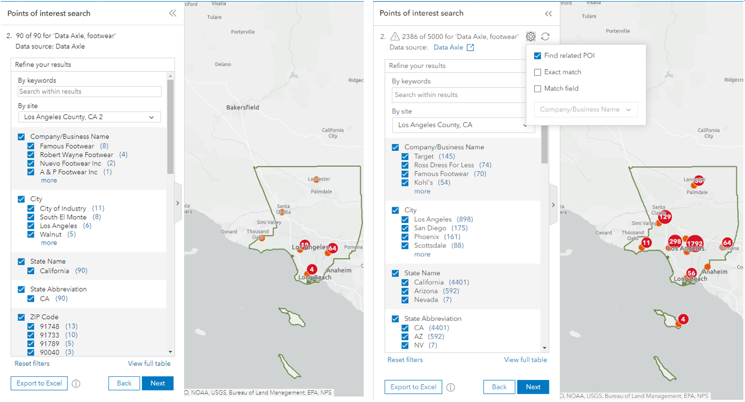Click the external link icon beside Data Axle
745x402 pixels.
click(470, 48)
